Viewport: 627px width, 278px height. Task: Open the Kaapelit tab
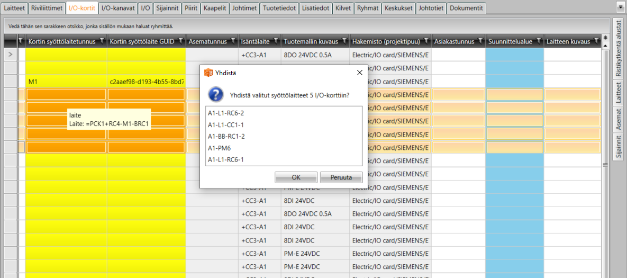(214, 8)
